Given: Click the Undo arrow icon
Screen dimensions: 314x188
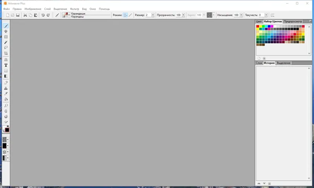Looking at the screenshot, I should pyautogui.click(x=43, y=15).
